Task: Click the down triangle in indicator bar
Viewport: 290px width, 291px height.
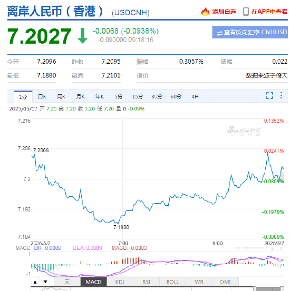Action: tap(45, 282)
